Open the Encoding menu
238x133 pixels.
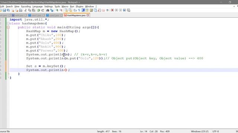[26, 7]
